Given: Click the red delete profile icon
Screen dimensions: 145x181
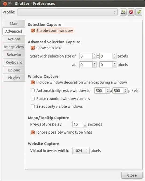Looking at the screenshot, I should click(x=131, y=12).
